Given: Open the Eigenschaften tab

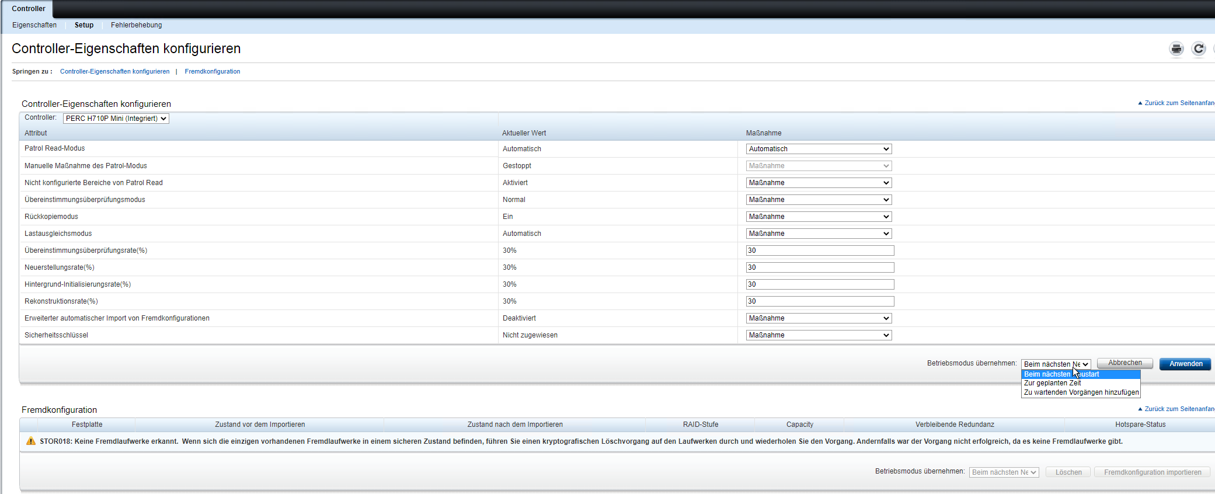Looking at the screenshot, I should click(34, 25).
